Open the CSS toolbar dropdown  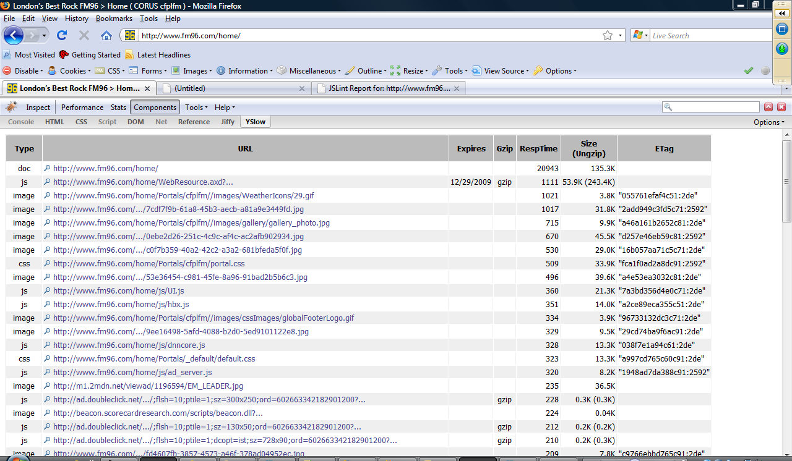110,70
